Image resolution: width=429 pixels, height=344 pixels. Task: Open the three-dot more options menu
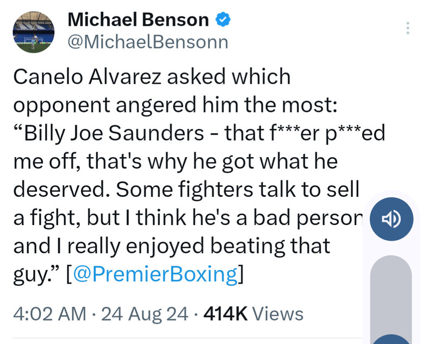pos(408,28)
